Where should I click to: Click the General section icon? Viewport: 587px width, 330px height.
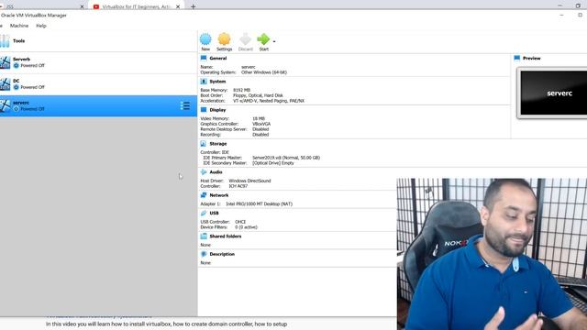click(x=204, y=58)
